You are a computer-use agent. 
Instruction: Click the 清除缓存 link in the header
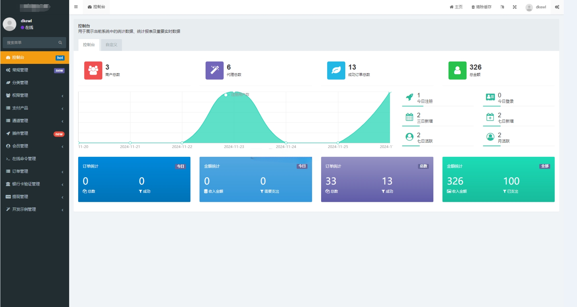click(x=481, y=7)
